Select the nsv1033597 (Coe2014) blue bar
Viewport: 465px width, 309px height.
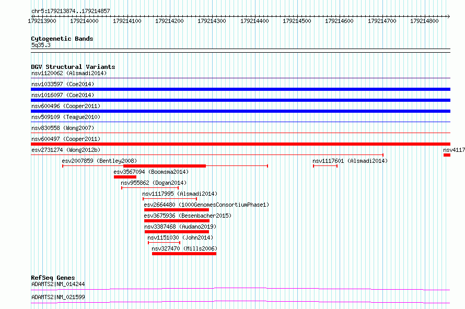240,89
